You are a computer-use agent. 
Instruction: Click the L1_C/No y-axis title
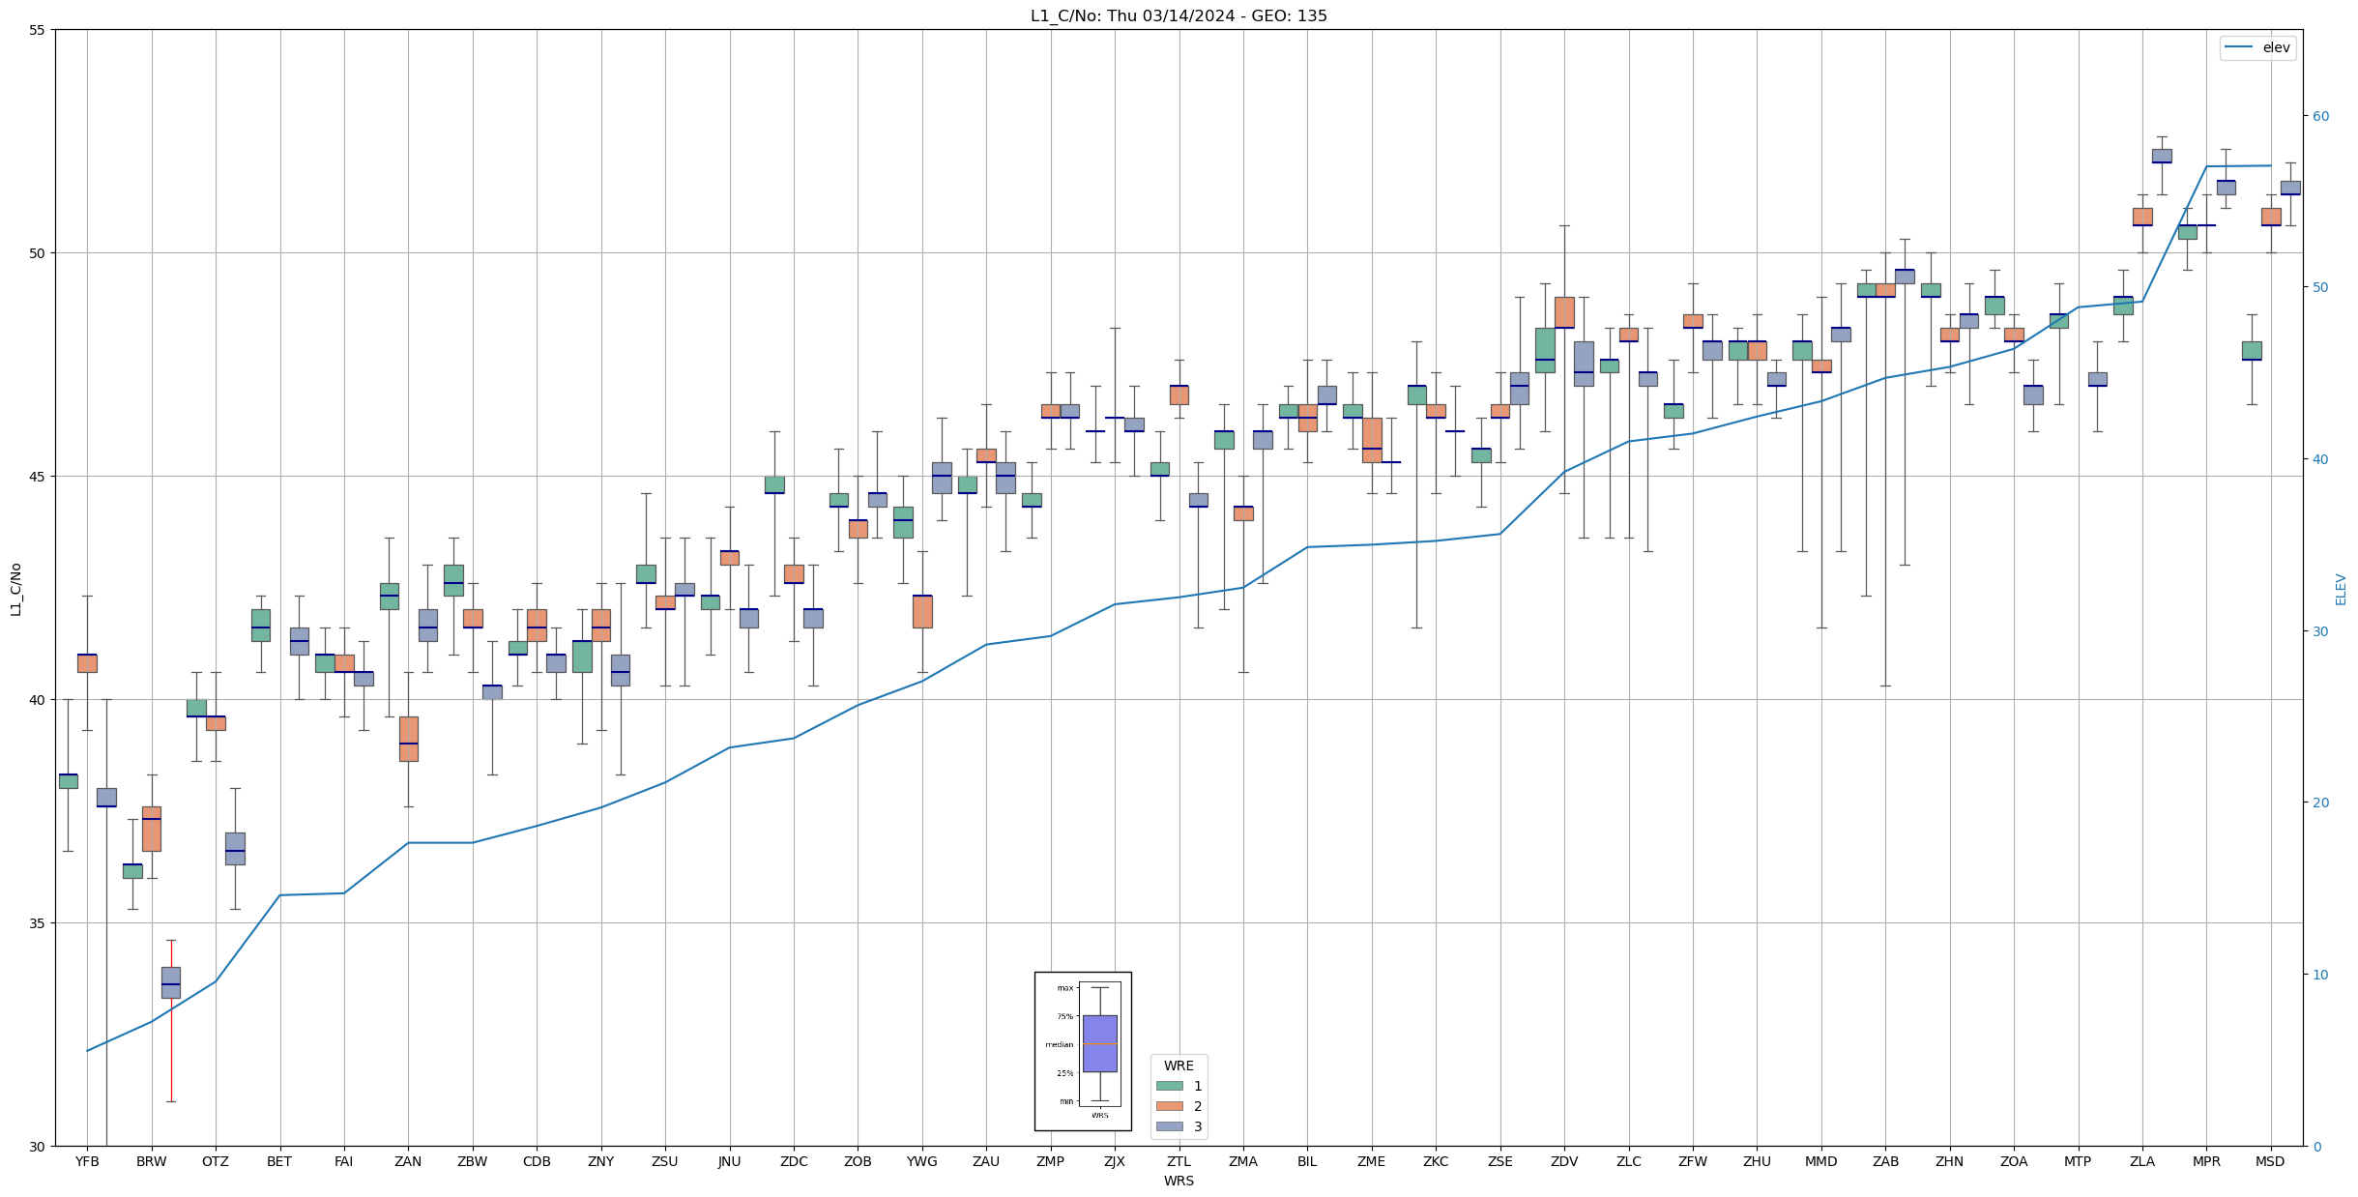(x=15, y=588)
